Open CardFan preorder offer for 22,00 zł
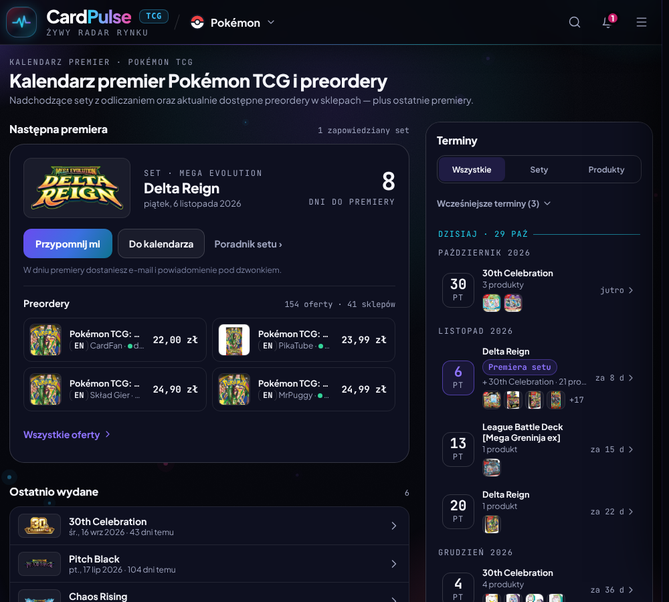This screenshot has height=602, width=669. [x=115, y=340]
